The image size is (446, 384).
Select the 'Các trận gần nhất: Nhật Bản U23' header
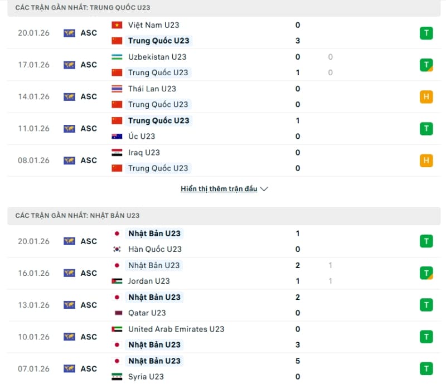[77, 215]
